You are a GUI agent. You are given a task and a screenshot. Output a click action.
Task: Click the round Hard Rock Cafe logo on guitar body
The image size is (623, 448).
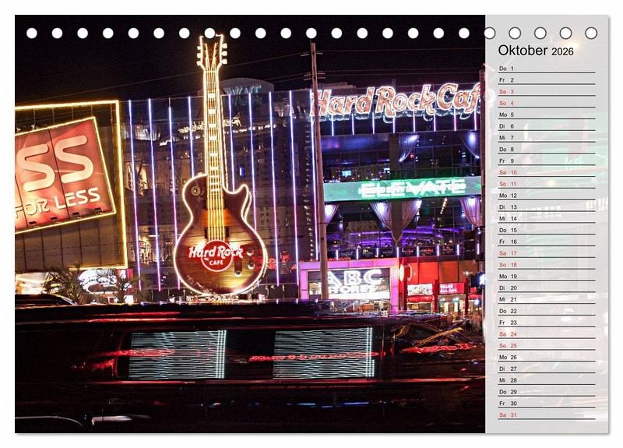(216, 256)
